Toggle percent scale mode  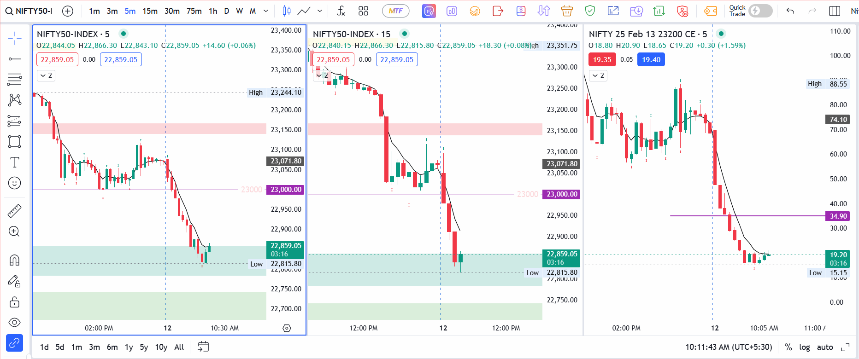pyautogui.click(x=788, y=347)
